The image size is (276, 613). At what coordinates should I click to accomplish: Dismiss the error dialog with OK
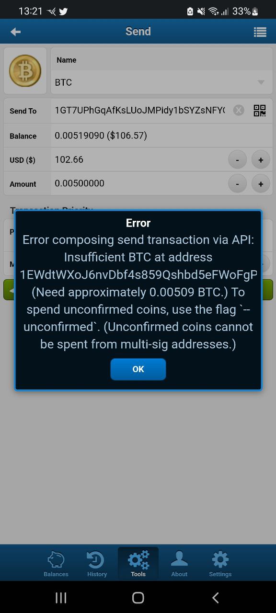[x=138, y=369]
